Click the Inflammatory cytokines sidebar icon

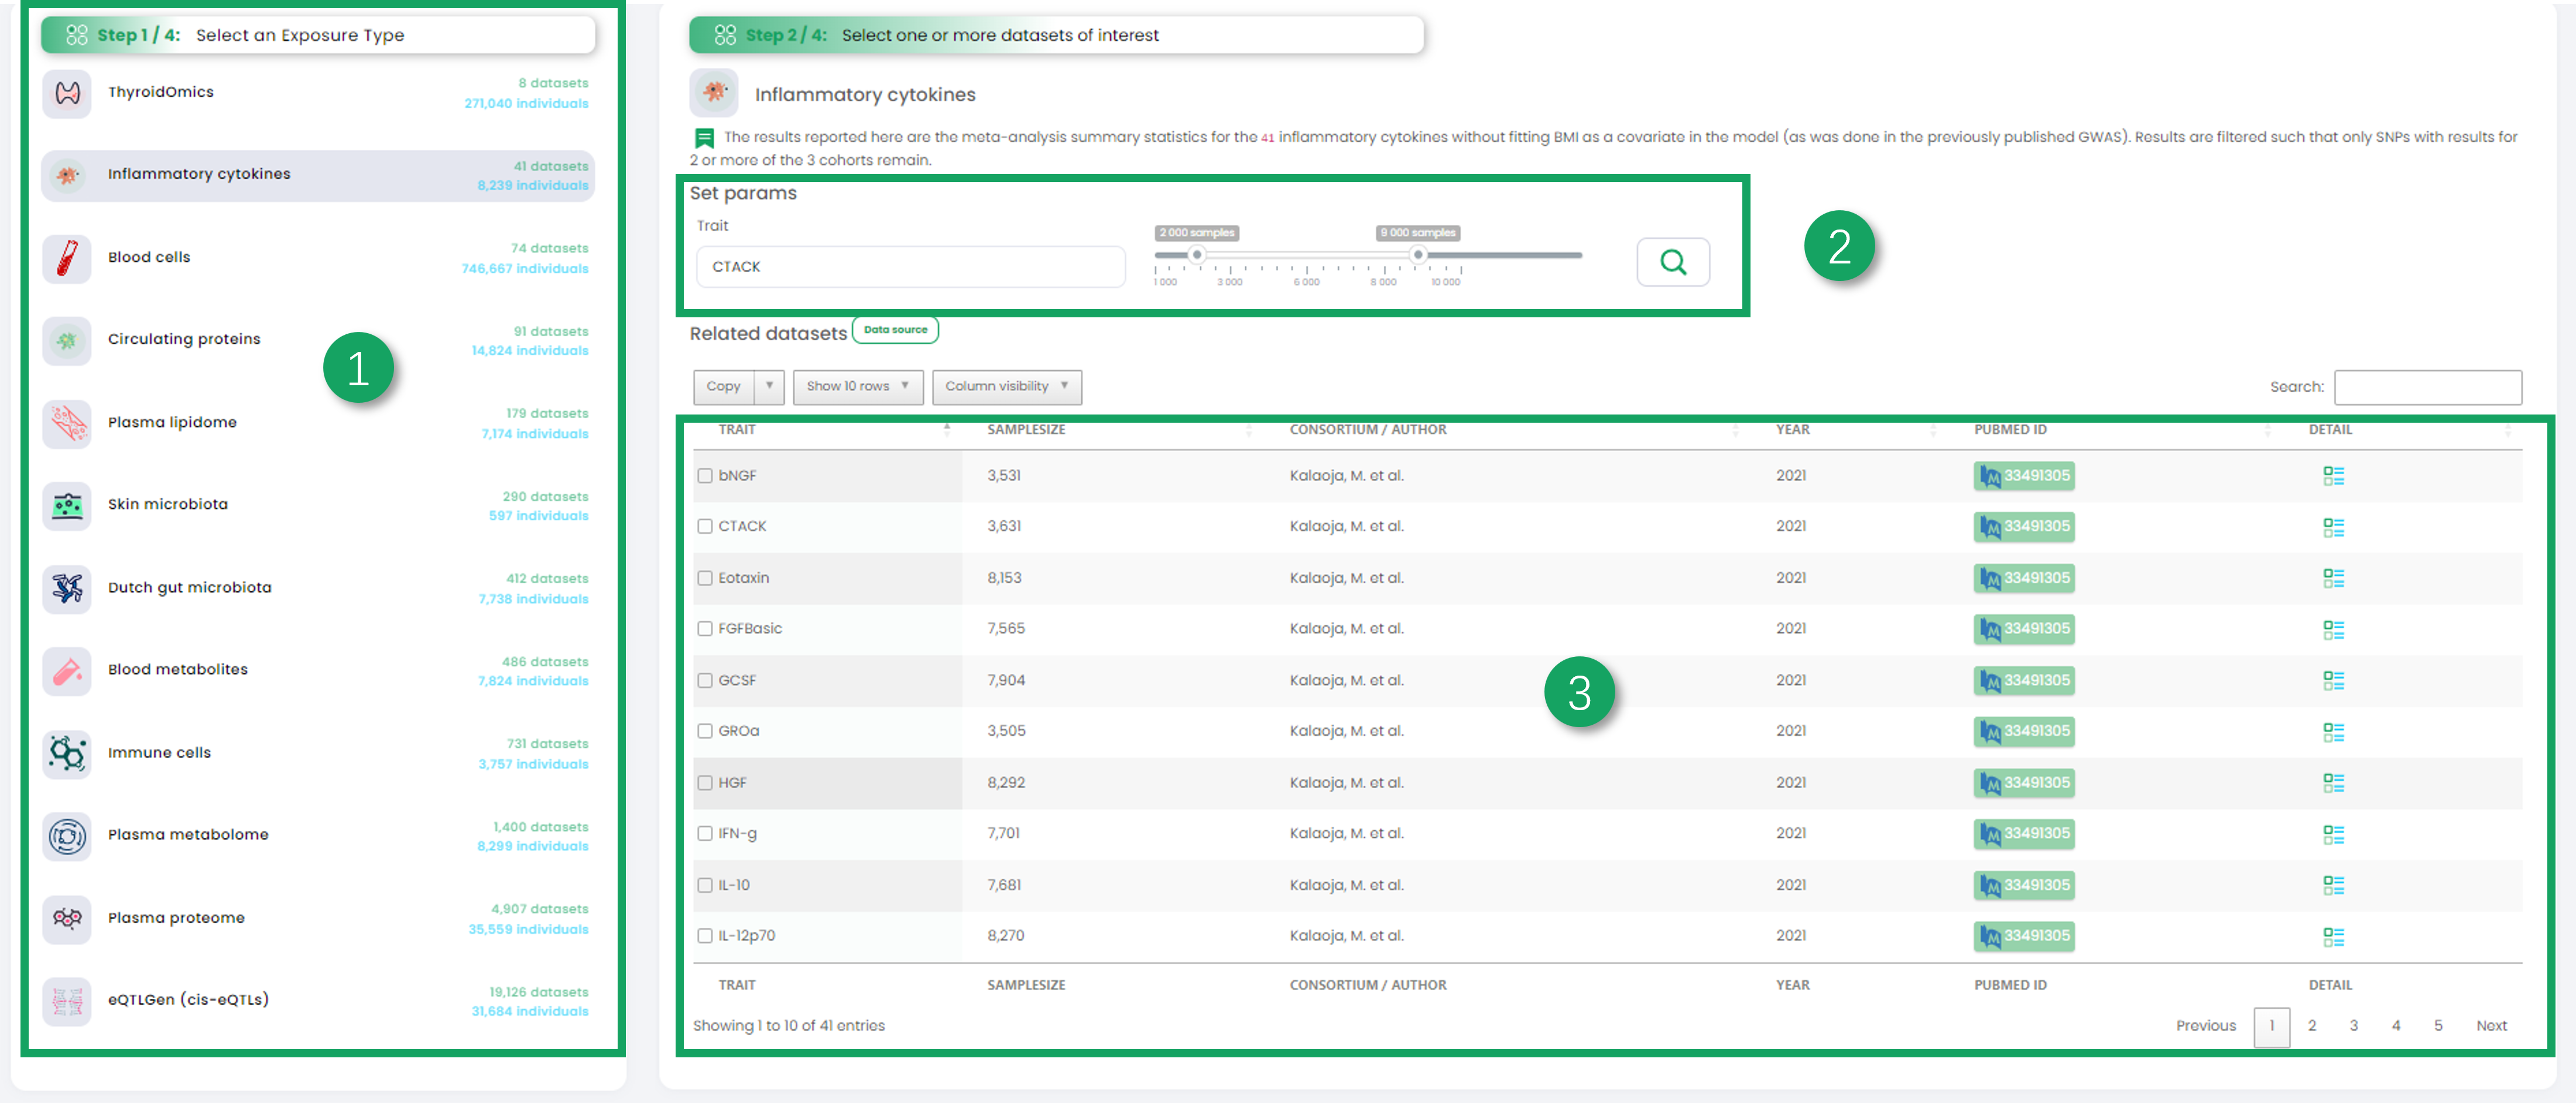pos(67,175)
